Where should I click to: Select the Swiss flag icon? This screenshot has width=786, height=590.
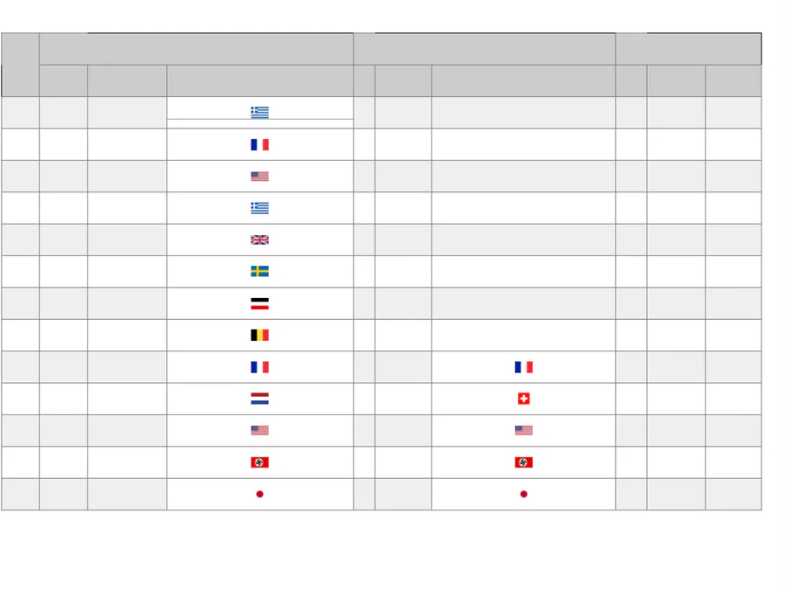point(523,399)
